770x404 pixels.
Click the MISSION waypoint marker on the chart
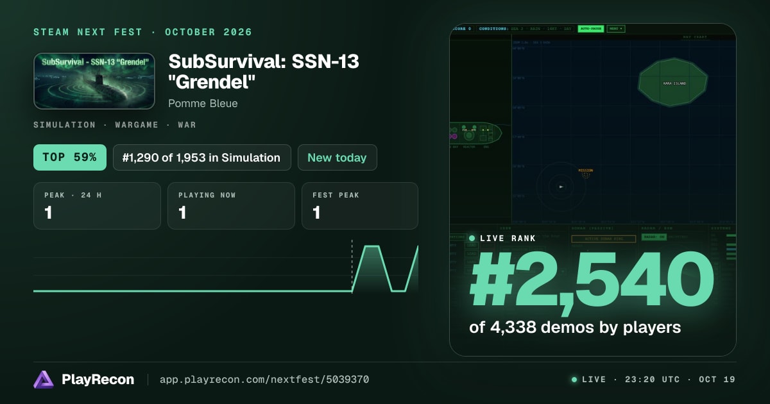point(585,174)
